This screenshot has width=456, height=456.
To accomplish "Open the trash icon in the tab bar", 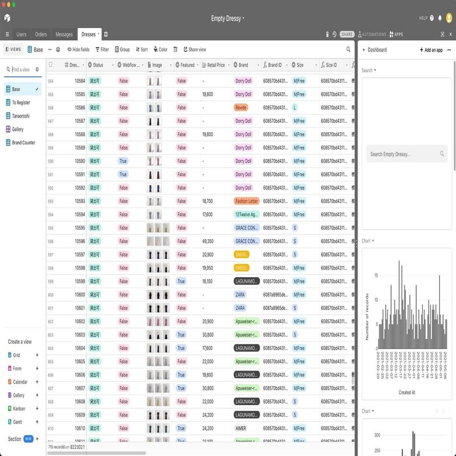I will (327, 34).
